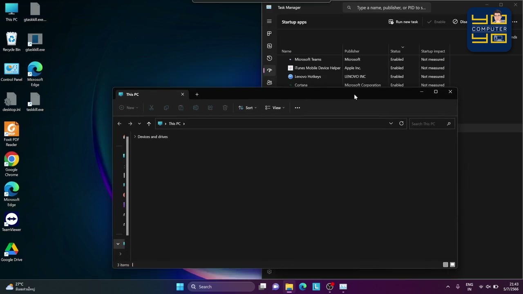The image size is (523, 294).
Task: Click This PC in address breadcrumb
Action: [x=174, y=124]
